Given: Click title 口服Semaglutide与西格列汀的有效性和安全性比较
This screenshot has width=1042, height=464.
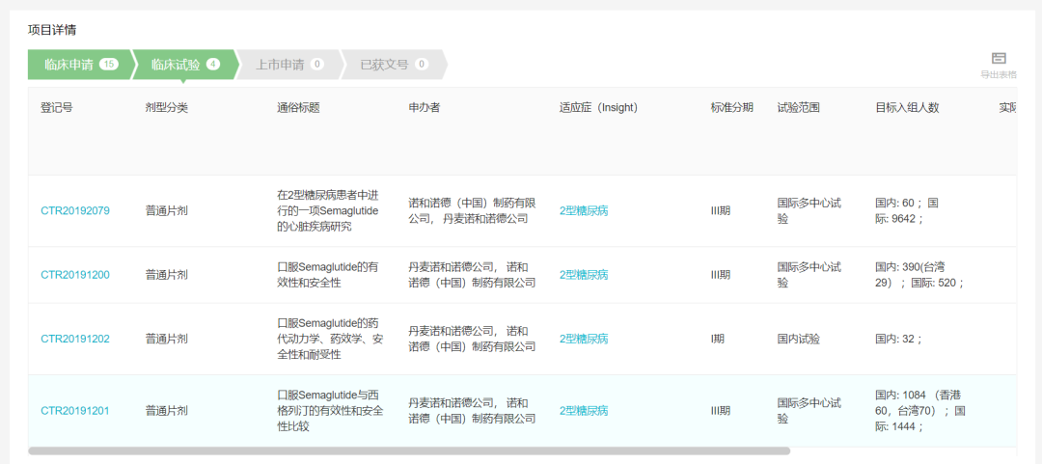Looking at the screenshot, I should point(330,410).
